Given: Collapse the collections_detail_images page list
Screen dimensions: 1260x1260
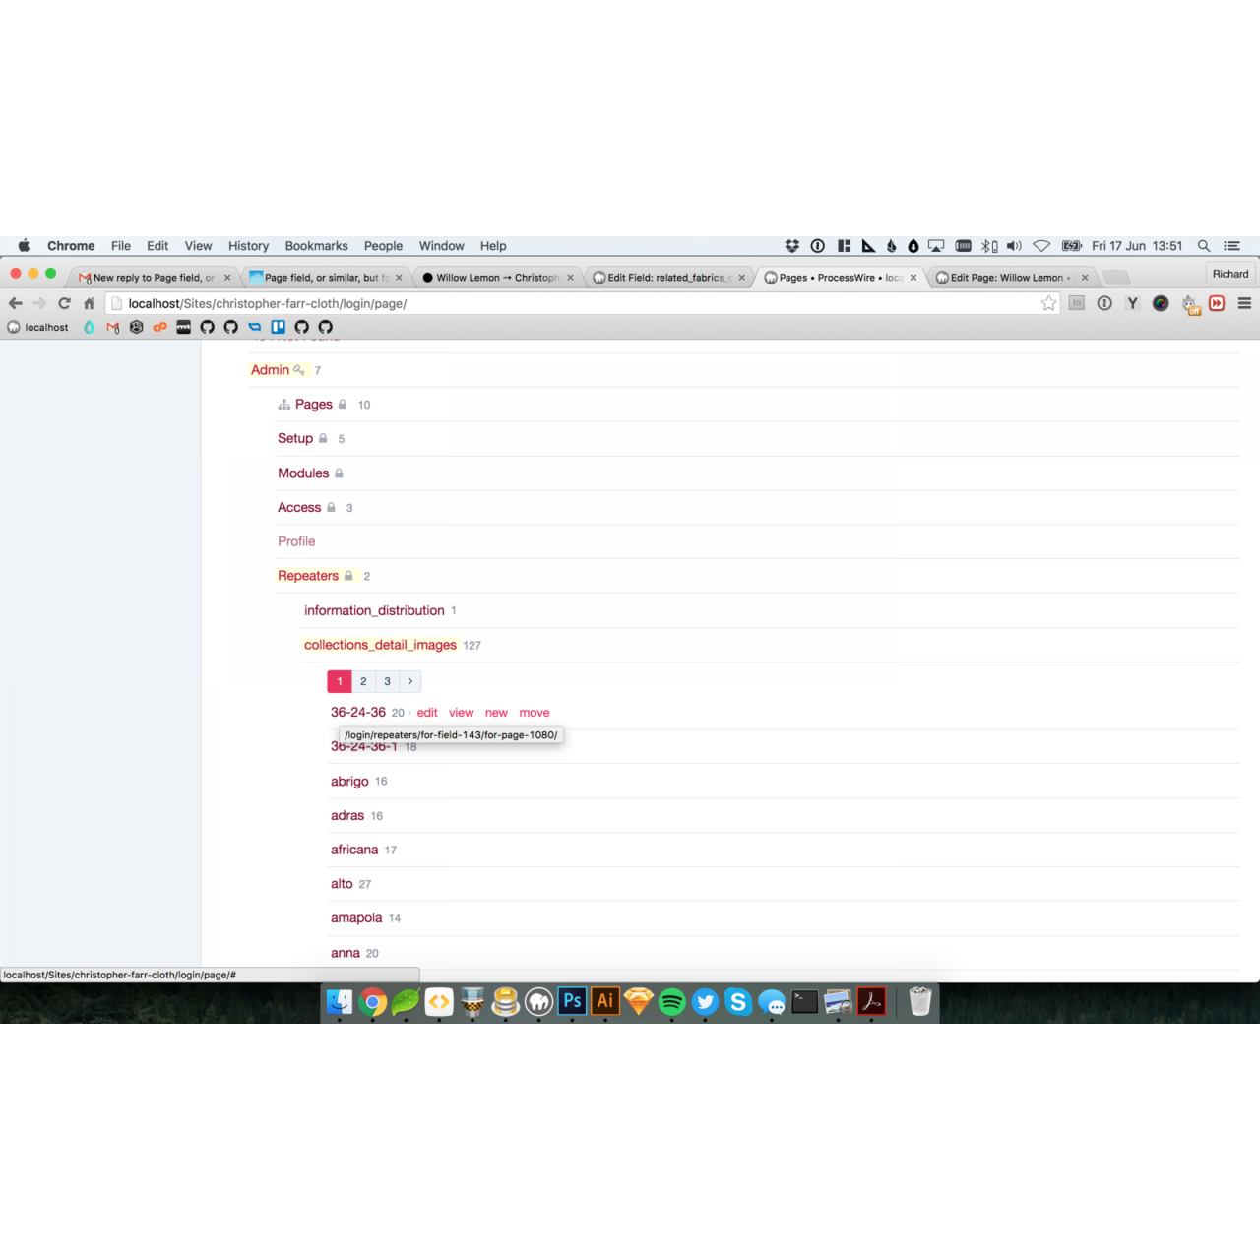Looking at the screenshot, I should pos(380,645).
